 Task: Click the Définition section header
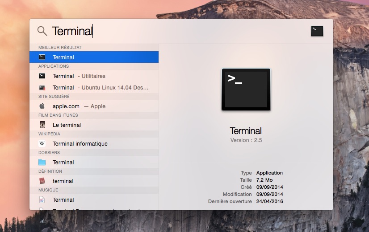click(50, 171)
